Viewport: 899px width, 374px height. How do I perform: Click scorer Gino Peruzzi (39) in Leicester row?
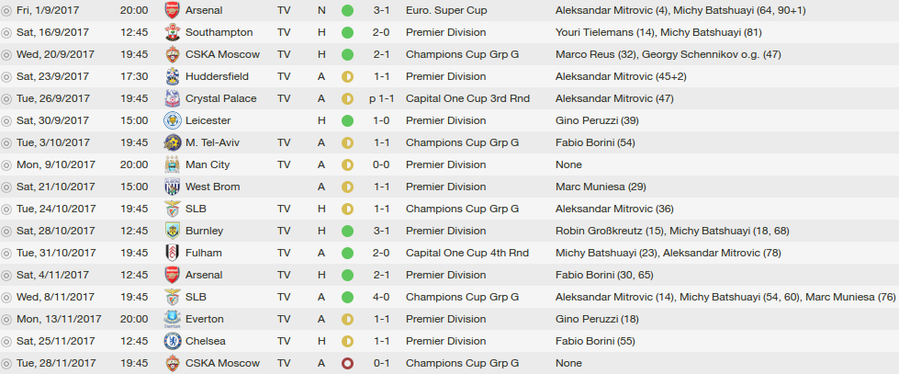[597, 121]
